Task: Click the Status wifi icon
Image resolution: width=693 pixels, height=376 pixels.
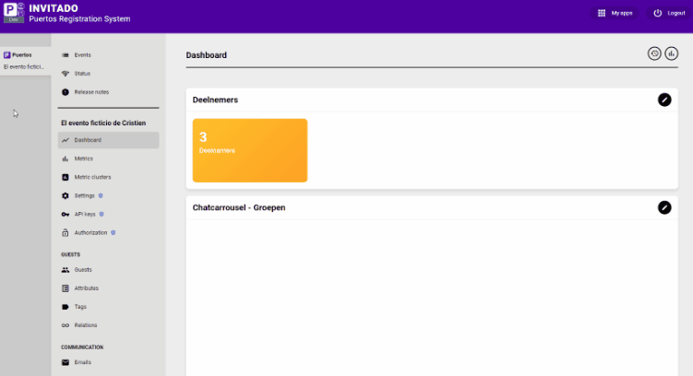Action: point(66,74)
